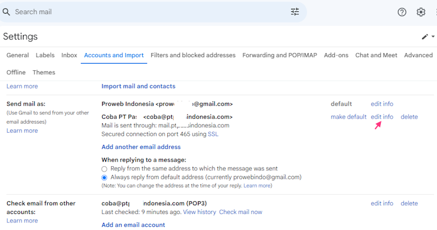Delete the Coba PT send-as address
437x230 pixels.
point(409,117)
